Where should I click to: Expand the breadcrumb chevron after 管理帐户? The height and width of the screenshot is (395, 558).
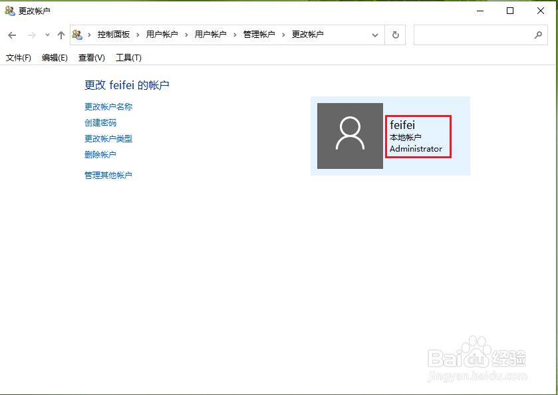pyautogui.click(x=283, y=34)
